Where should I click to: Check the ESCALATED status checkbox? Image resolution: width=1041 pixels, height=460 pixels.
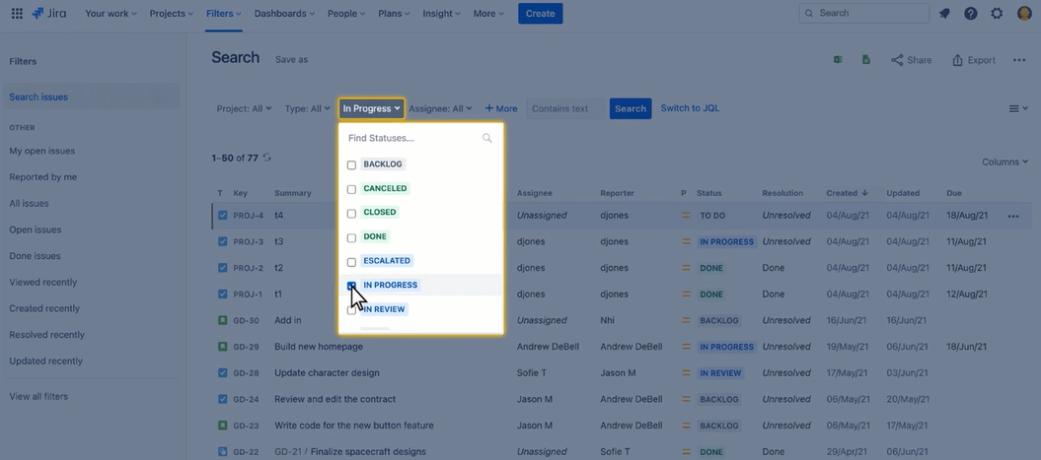pos(352,262)
